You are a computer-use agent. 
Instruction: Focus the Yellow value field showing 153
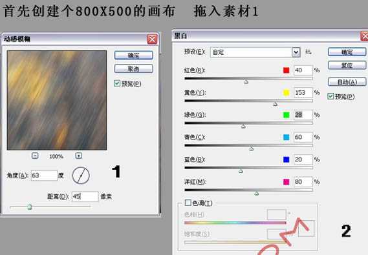[x=303, y=92]
